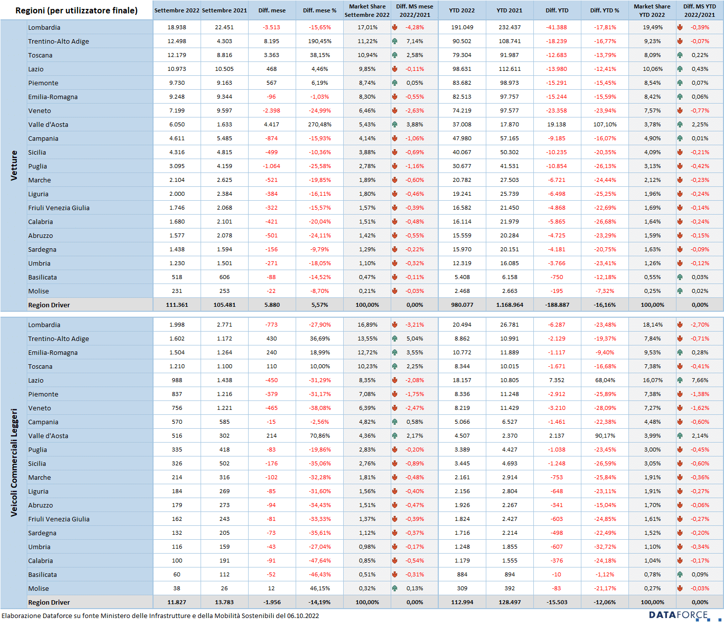Click the green up arrow in Vetture Valle d'Aosta's monthly share column
Viewport: 724px width, 622px height.
[395, 124]
